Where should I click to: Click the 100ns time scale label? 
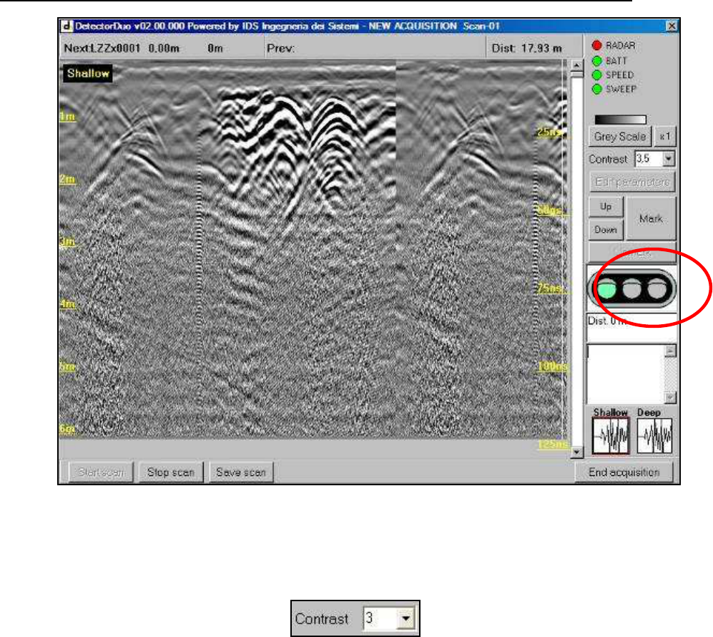click(552, 366)
